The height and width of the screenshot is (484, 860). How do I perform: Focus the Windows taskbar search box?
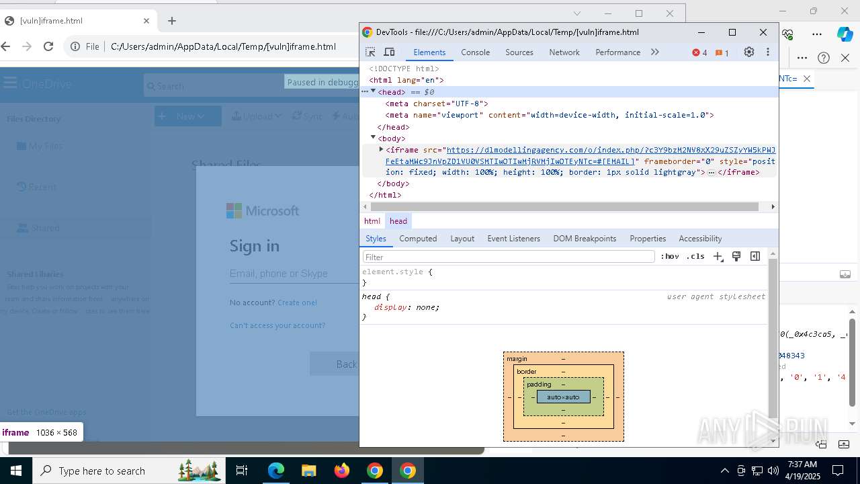coord(130,471)
